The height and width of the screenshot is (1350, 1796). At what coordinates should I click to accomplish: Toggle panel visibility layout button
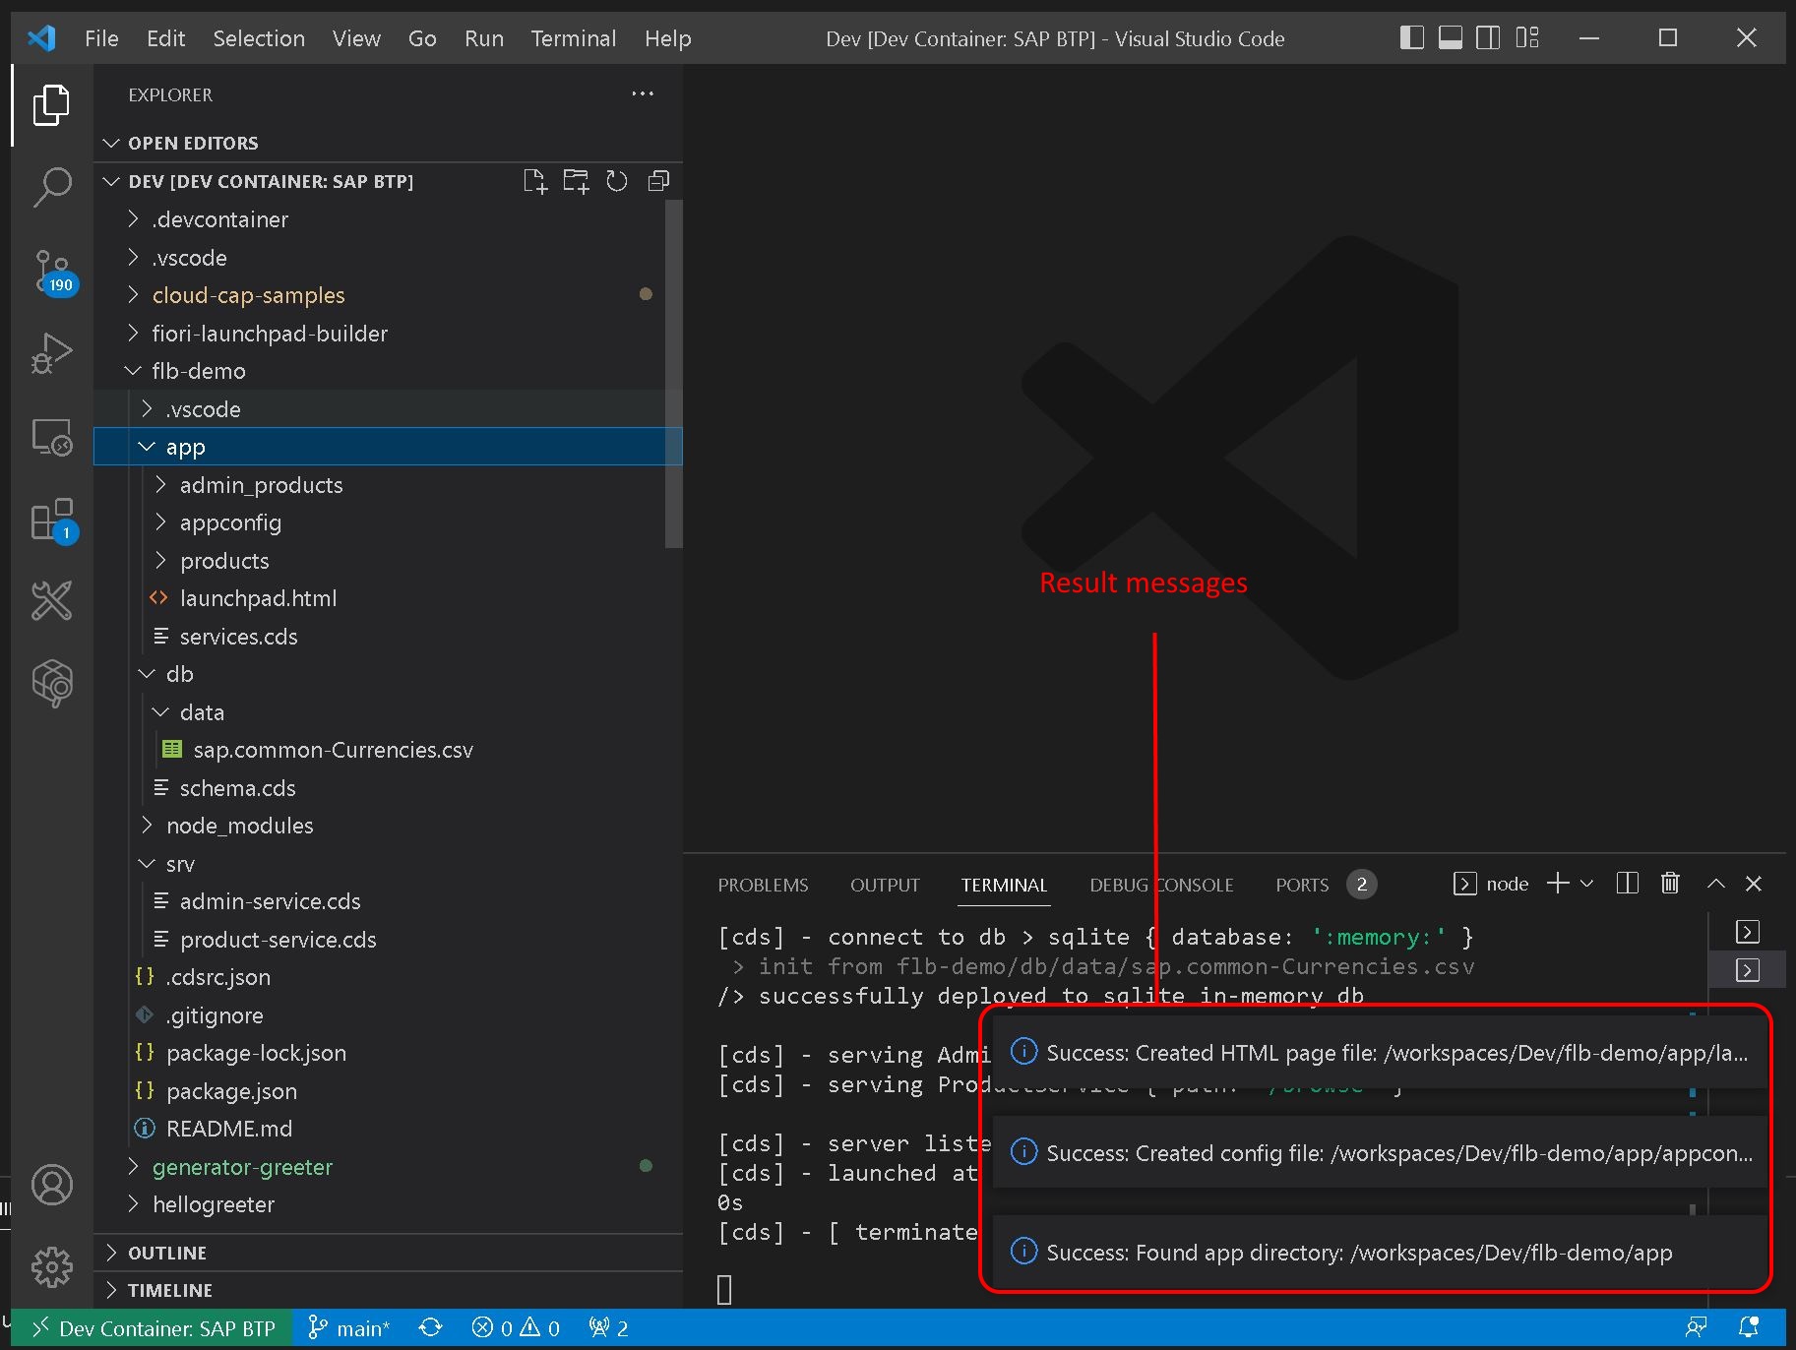[x=1450, y=38]
